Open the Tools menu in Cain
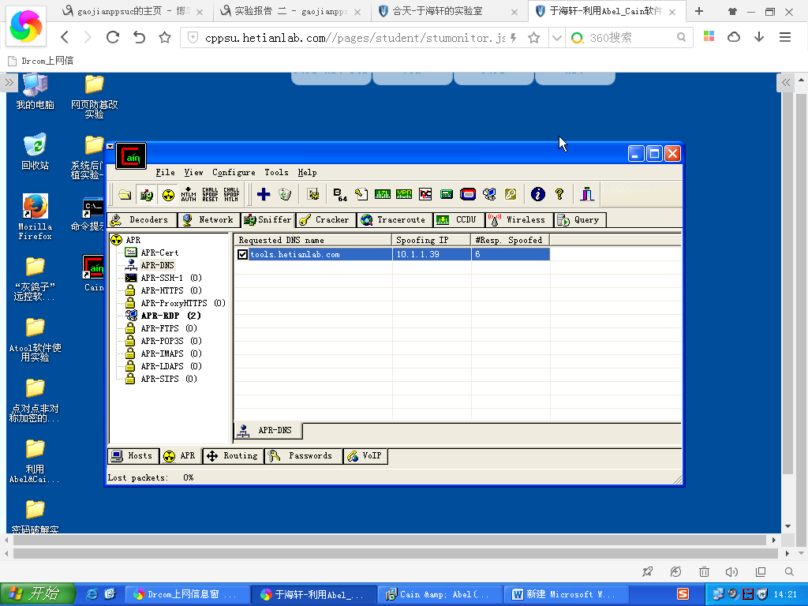The width and height of the screenshot is (808, 606). (277, 173)
